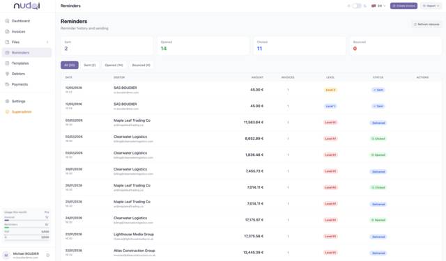The height and width of the screenshot is (261, 446).
Task: Click the date 24/01/2026
Action: click(74, 218)
